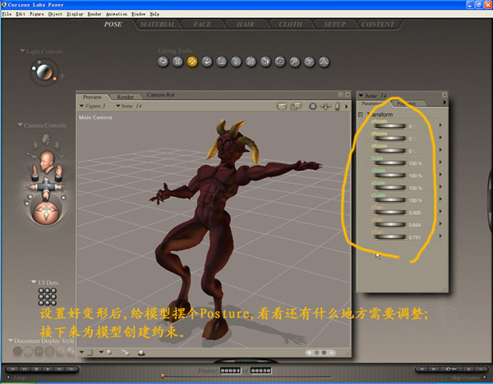Select the View Magnifier tool
Screen dimensions: 493x384
click(x=295, y=62)
